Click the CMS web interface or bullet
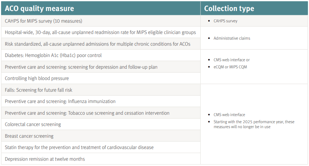Screen dimensions: 309x166 (x=232, y=60)
